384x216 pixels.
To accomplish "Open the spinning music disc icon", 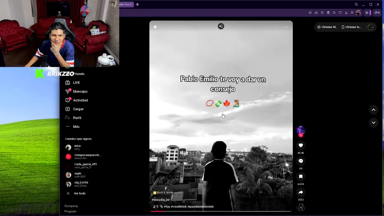I will click(301, 207).
